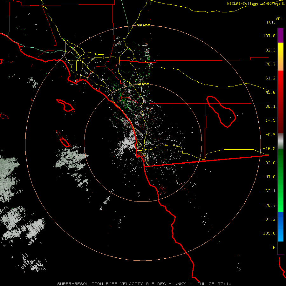Click the -63.1 velocity scale value
The height and width of the screenshot is (286, 286).
[x=269, y=191]
